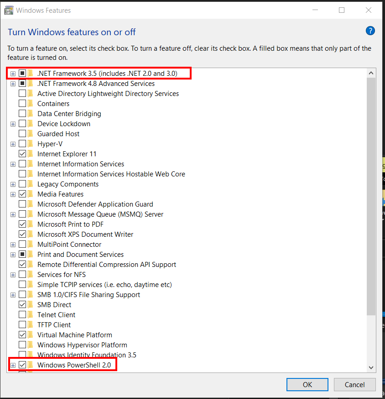Click folder icon beside Hyper-V
Screen dimensions: 385x399
point(31,144)
